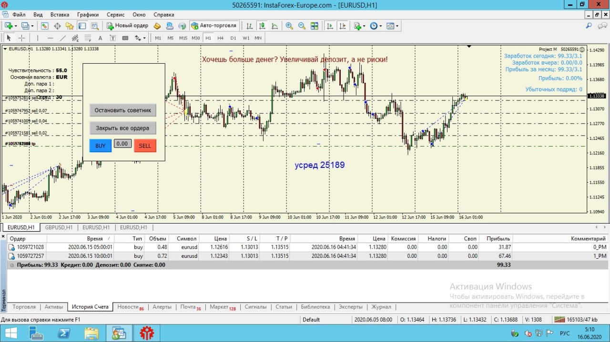Image resolution: width=610 pixels, height=342 pixels.
Task: Toggle chart shift icon
Action: [342, 26]
